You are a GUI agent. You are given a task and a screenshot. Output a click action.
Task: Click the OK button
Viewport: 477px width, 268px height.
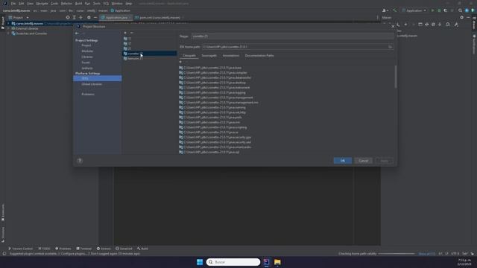click(343, 161)
